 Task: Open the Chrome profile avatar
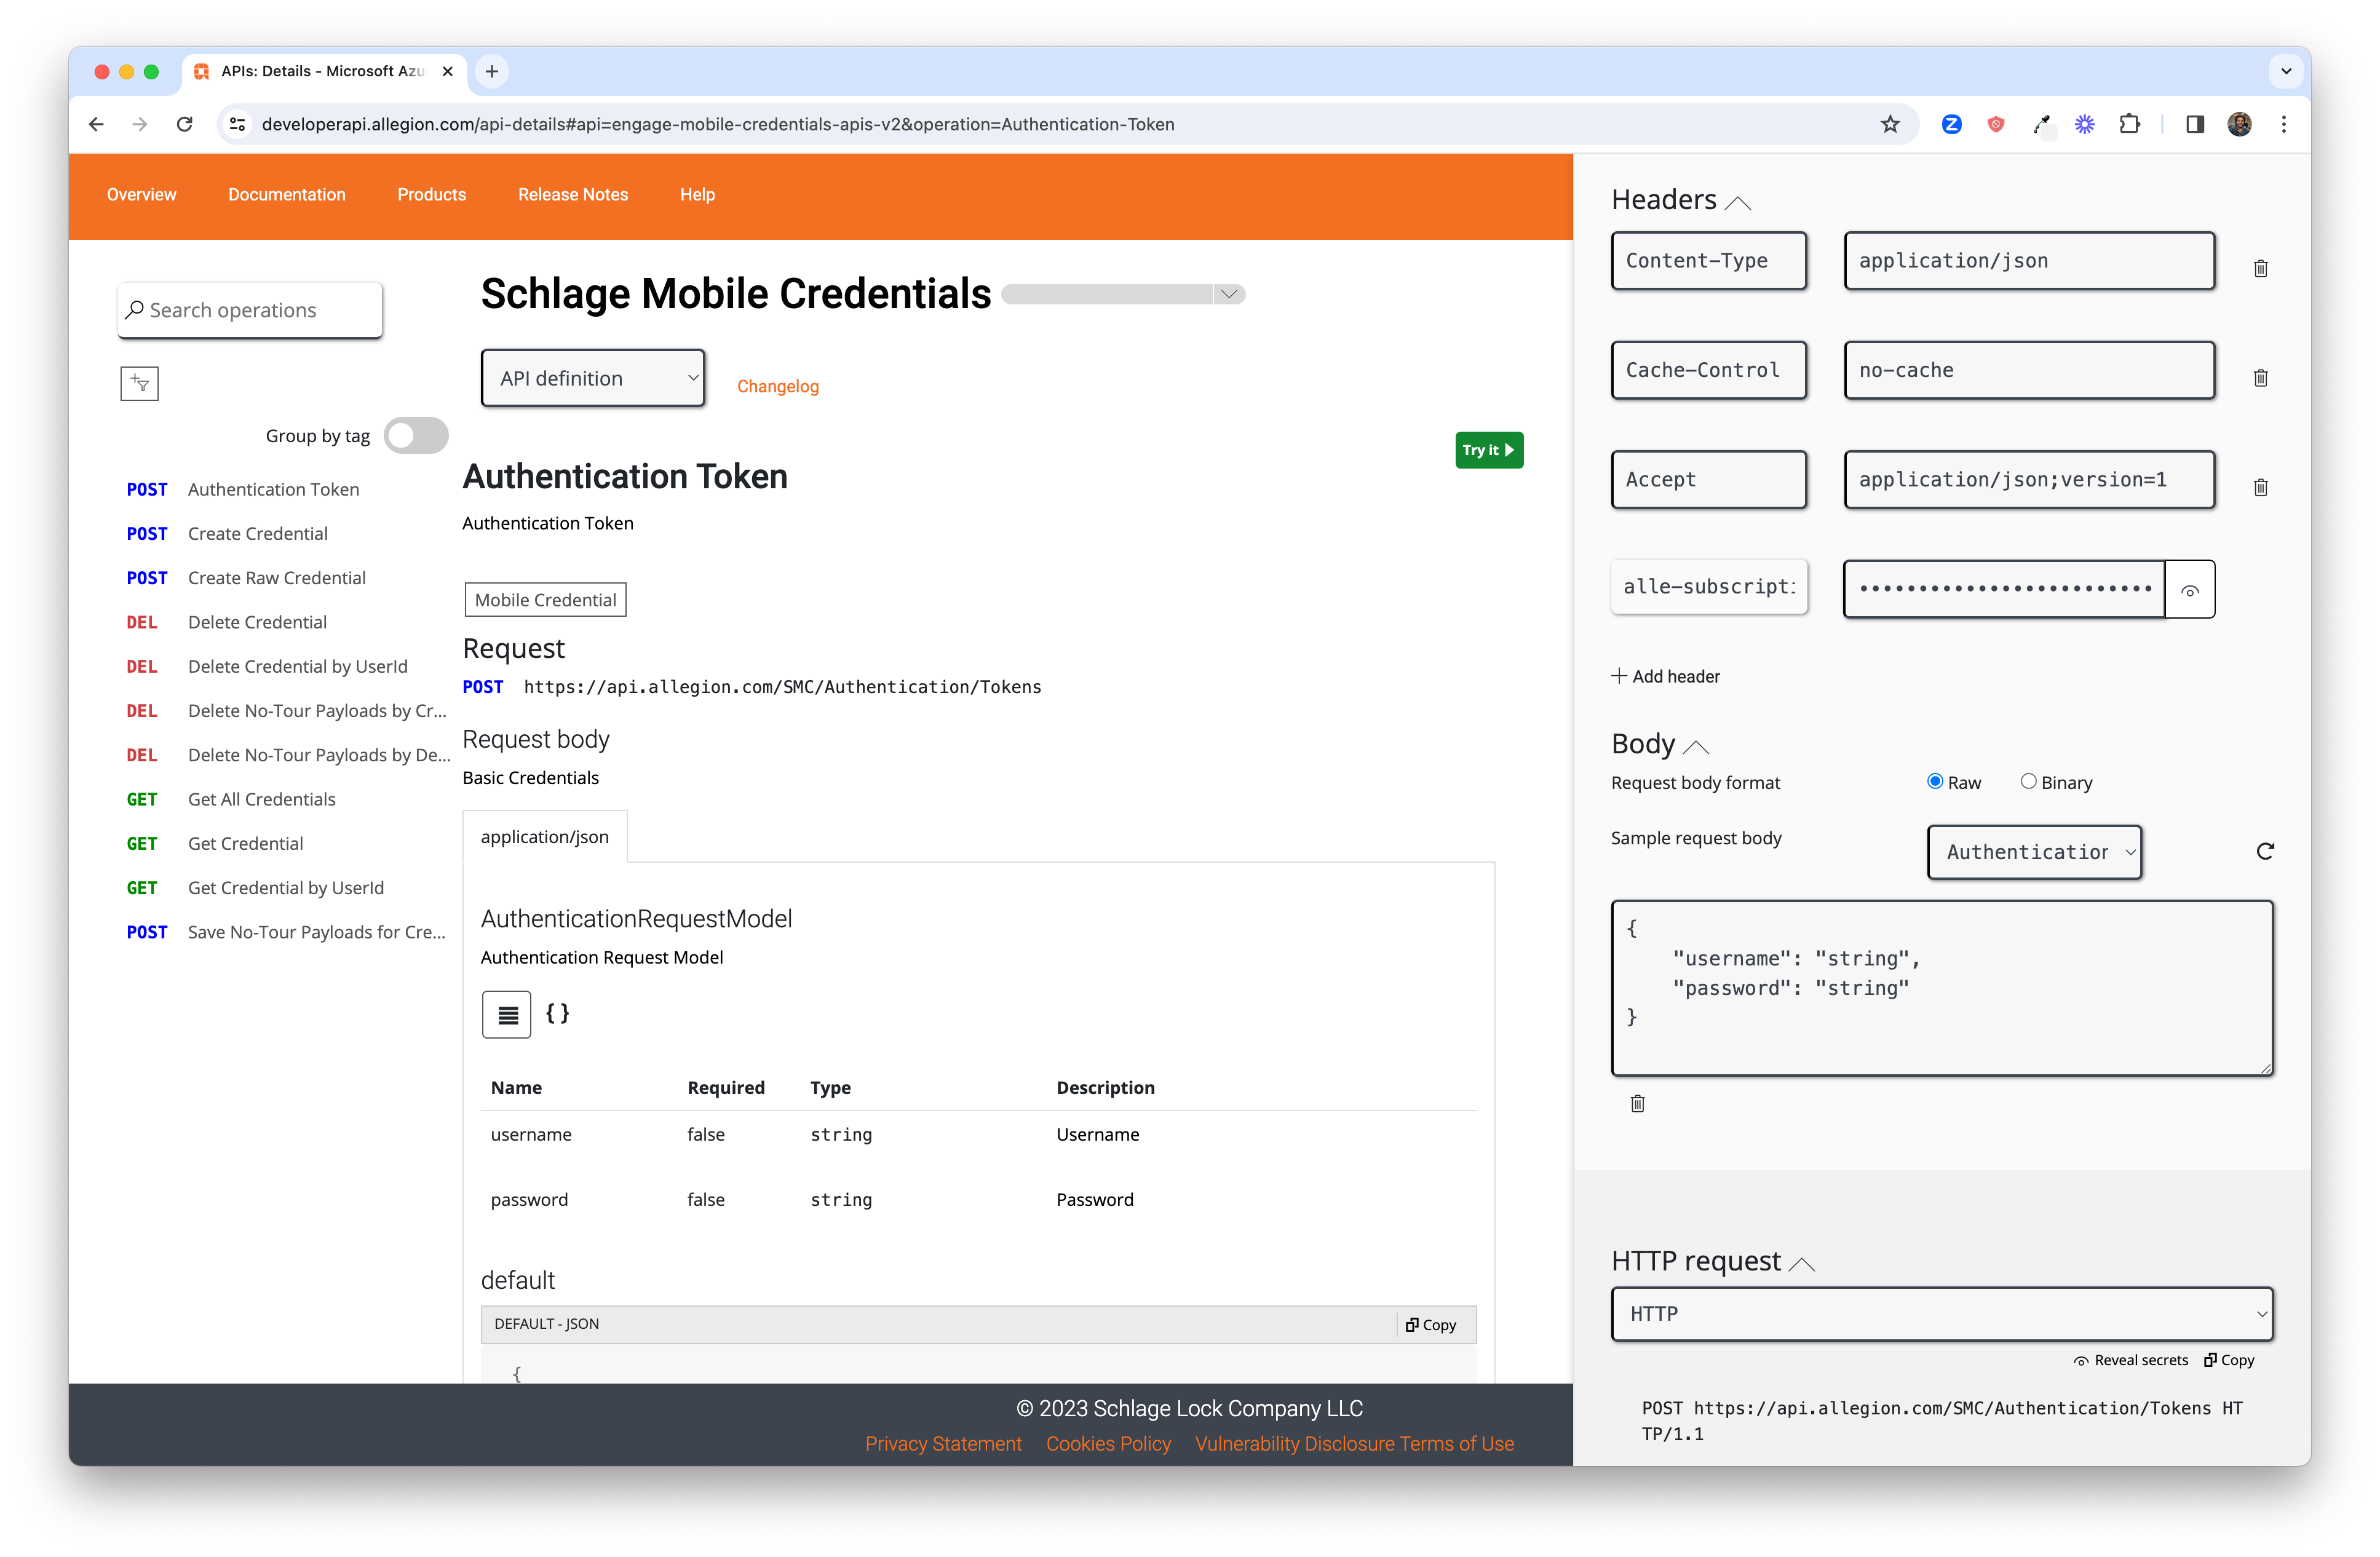tap(2240, 124)
